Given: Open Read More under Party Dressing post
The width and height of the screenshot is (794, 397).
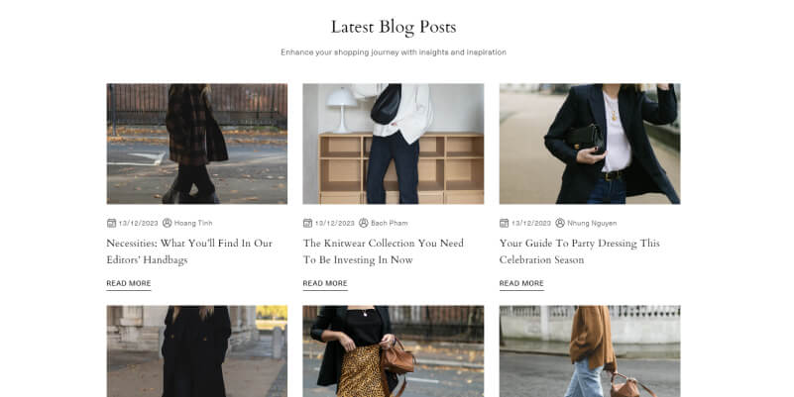Looking at the screenshot, I should (x=521, y=284).
